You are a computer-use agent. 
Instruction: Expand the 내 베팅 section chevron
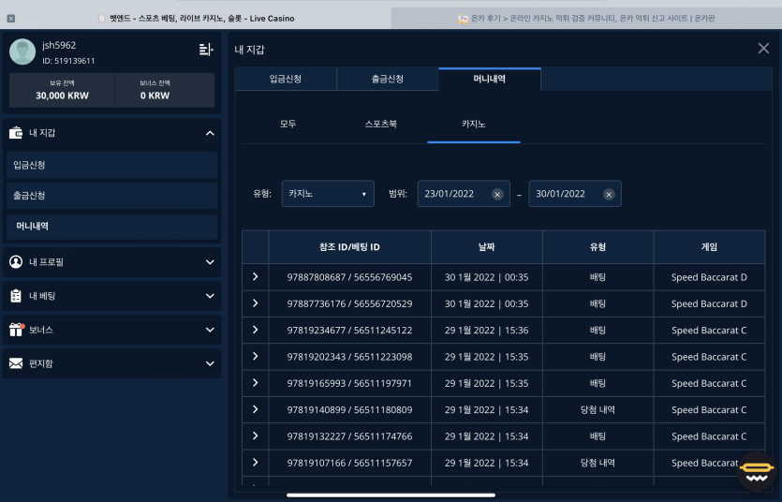pyautogui.click(x=210, y=296)
